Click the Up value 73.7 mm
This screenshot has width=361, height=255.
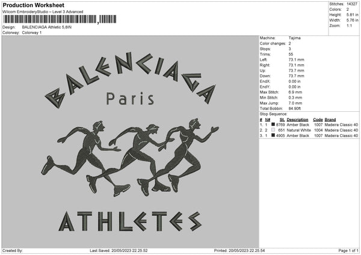(x=296, y=70)
